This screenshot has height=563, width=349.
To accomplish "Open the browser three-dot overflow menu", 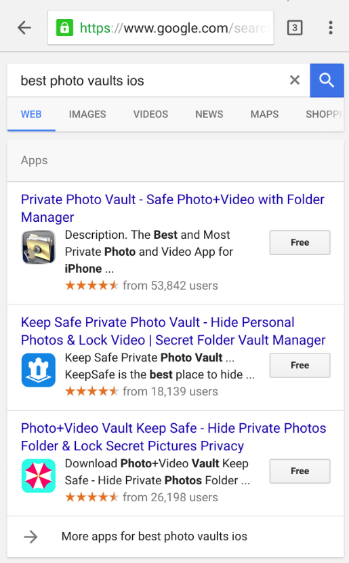I will [x=330, y=28].
